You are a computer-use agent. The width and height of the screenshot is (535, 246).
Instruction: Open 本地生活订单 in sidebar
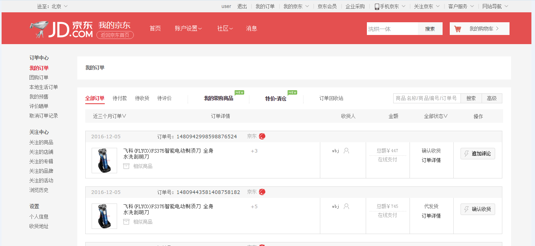43,87
